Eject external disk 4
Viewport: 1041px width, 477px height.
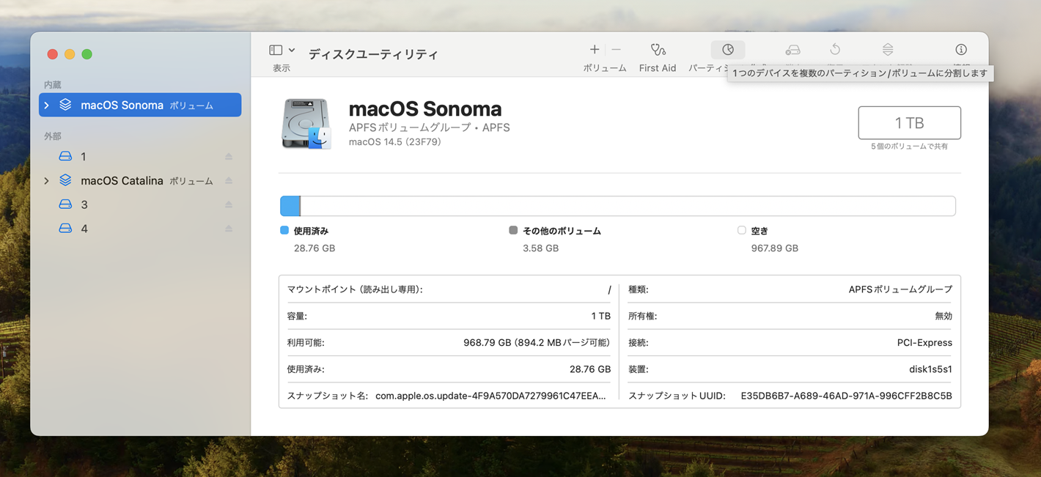coord(229,229)
